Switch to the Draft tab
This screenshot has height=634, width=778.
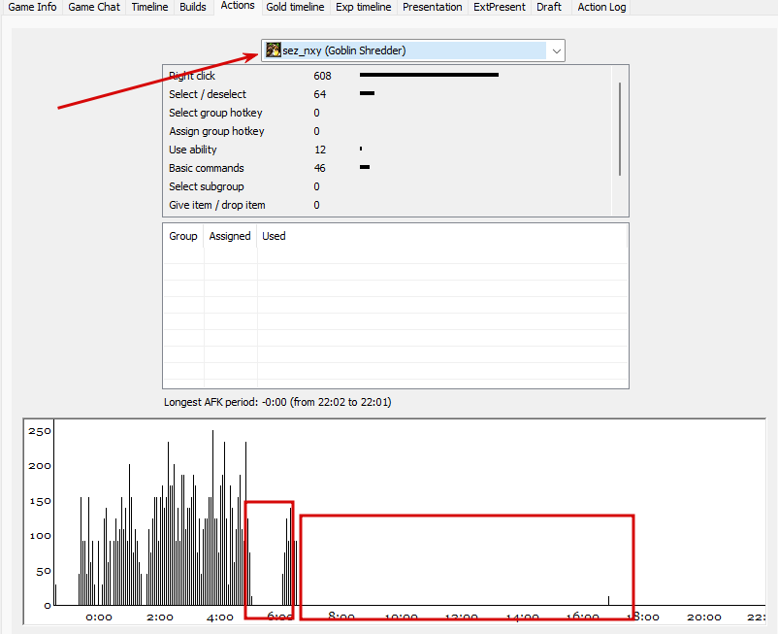coord(549,7)
